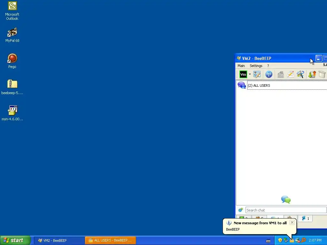Open the file transfer arrows icon
The height and width of the screenshot is (245, 327).
coord(312,74)
